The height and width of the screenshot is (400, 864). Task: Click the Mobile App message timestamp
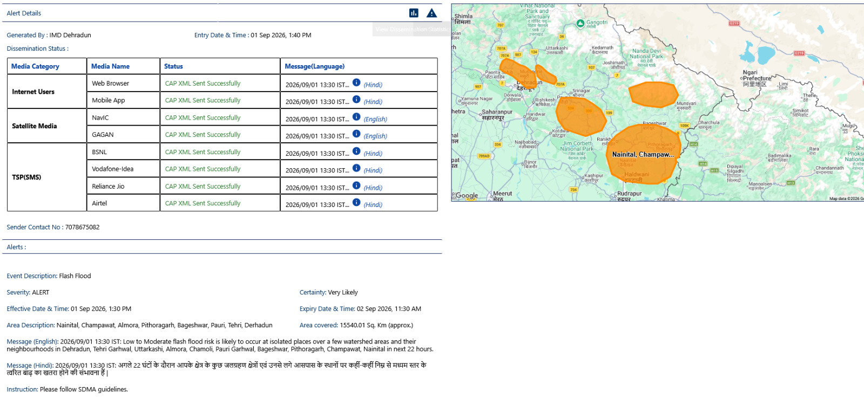(318, 102)
